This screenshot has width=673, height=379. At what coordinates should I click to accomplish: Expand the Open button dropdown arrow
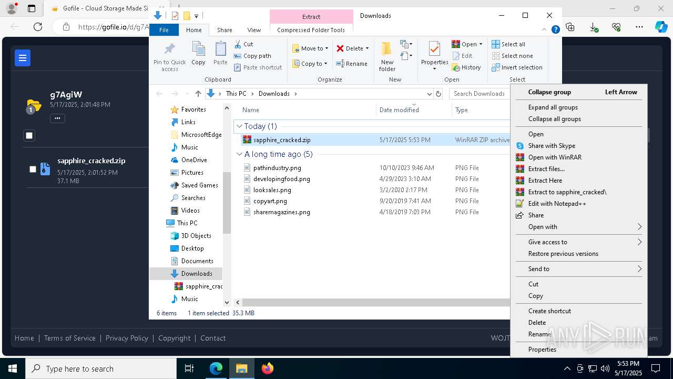pyautogui.click(x=481, y=44)
